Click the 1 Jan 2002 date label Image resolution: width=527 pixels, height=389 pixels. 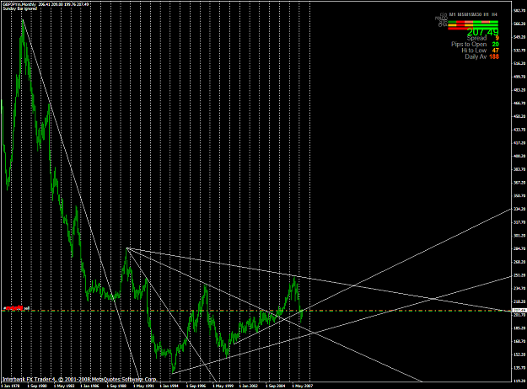[249, 386]
